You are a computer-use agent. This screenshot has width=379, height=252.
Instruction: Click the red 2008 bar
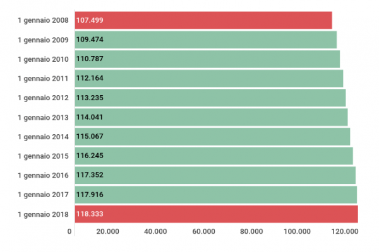coord(202,20)
